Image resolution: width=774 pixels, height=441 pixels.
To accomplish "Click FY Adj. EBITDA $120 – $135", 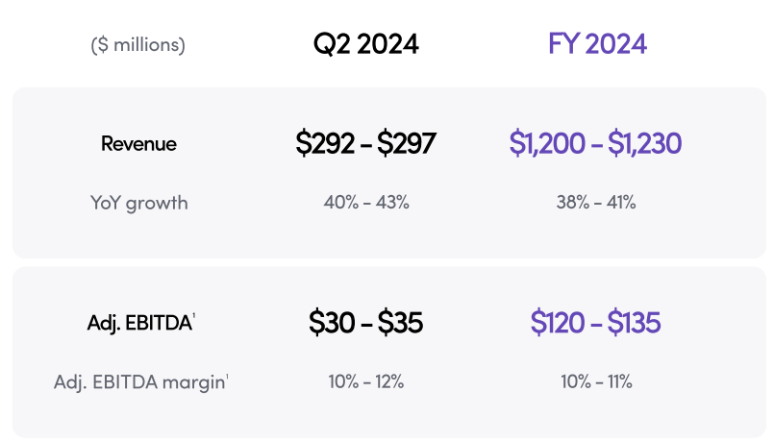I will (x=595, y=324).
